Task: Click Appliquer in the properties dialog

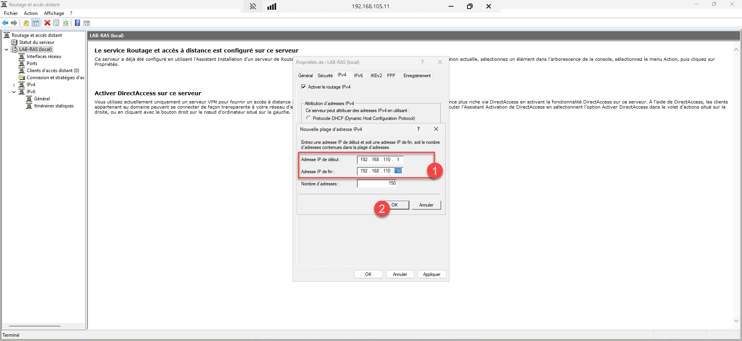Action: [x=431, y=274]
